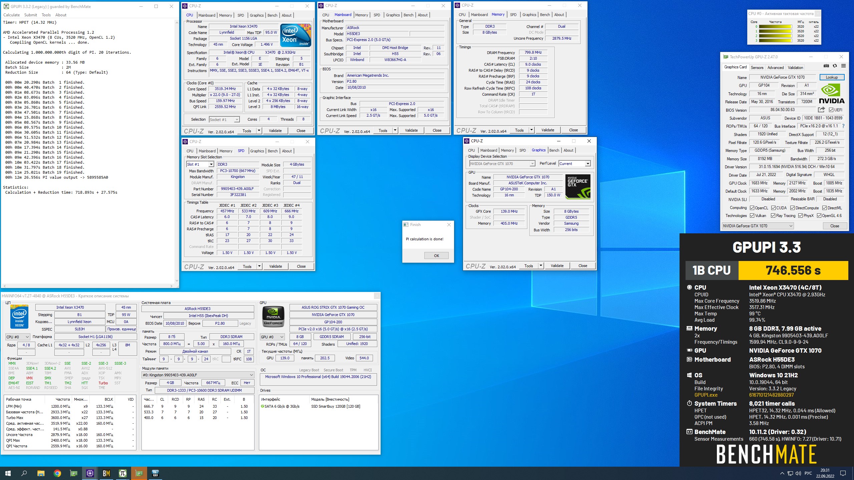Click Tools button in CPU-Z Graphics window
The width and height of the screenshot is (854, 480).
click(x=528, y=266)
